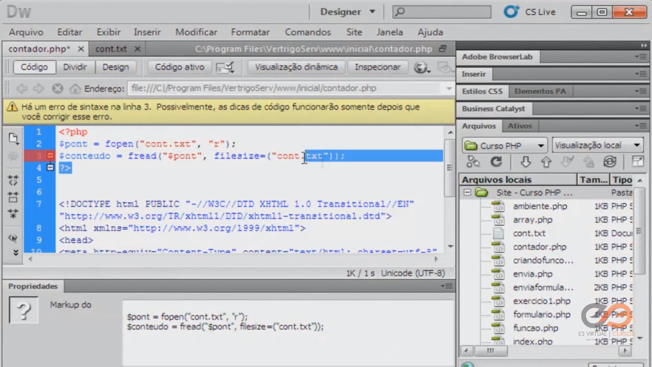Screen dimensions: 652x367
Task: Click the Check Out files icon
Action: click(x=567, y=162)
